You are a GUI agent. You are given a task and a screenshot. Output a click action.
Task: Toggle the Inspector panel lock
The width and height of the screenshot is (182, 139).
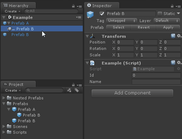(172, 6)
